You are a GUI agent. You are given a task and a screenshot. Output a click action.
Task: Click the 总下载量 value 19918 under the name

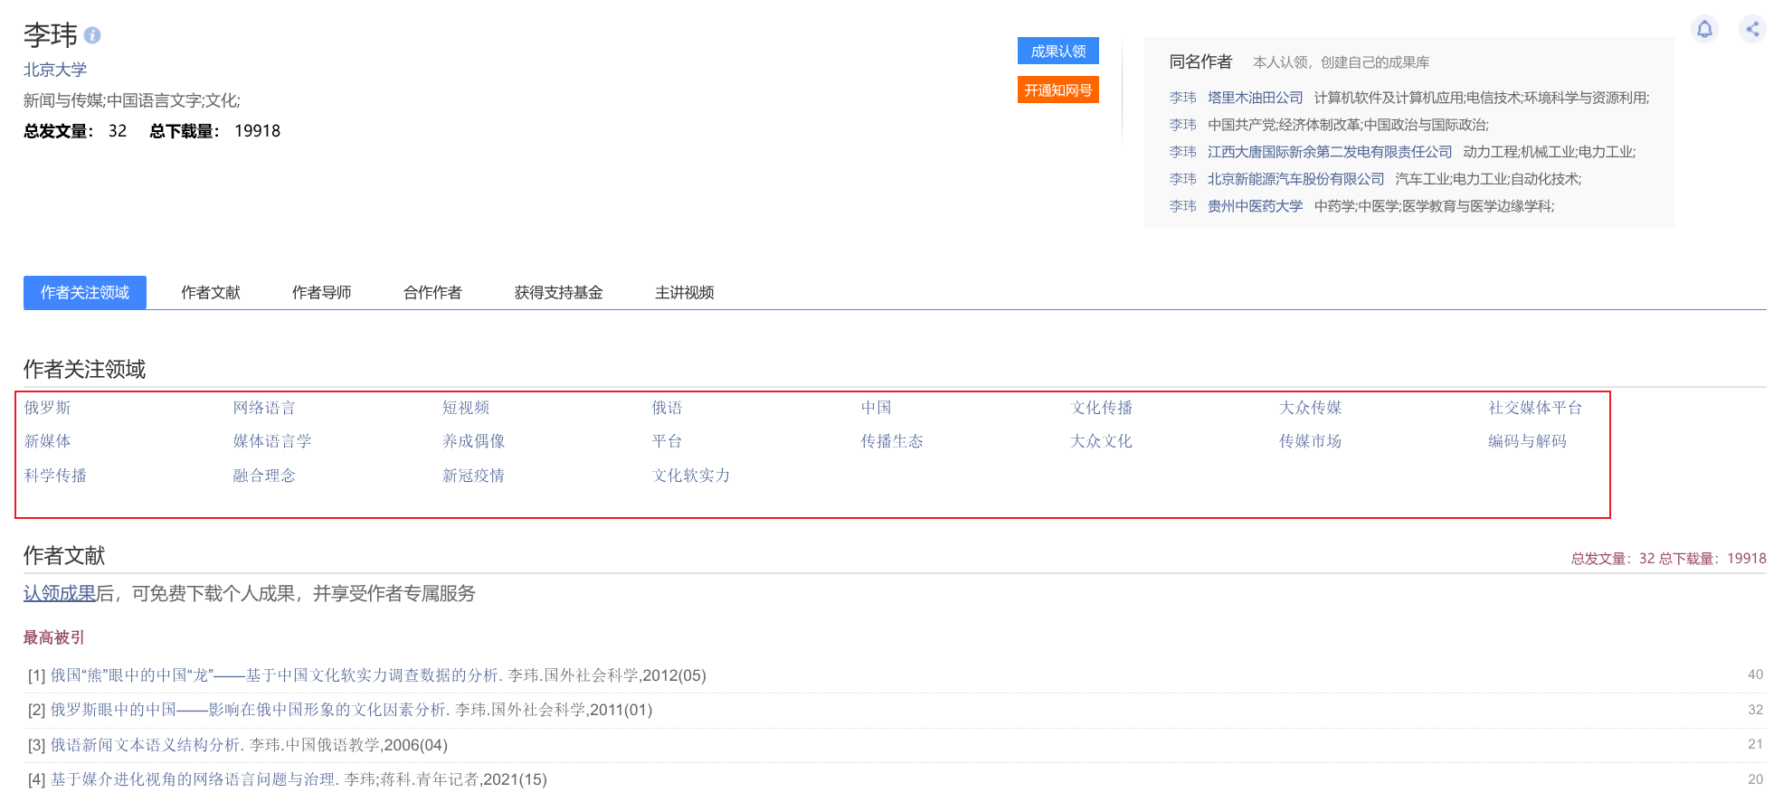[x=257, y=131]
